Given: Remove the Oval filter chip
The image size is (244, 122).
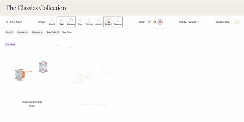Looking at the screenshot, I should (12, 32).
